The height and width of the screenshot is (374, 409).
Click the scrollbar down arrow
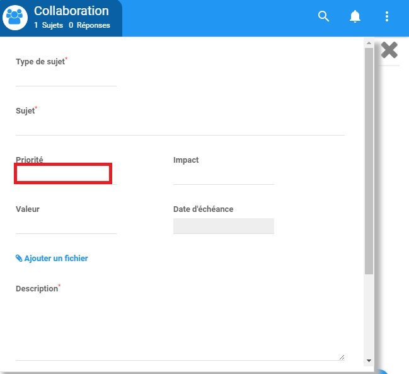click(369, 360)
